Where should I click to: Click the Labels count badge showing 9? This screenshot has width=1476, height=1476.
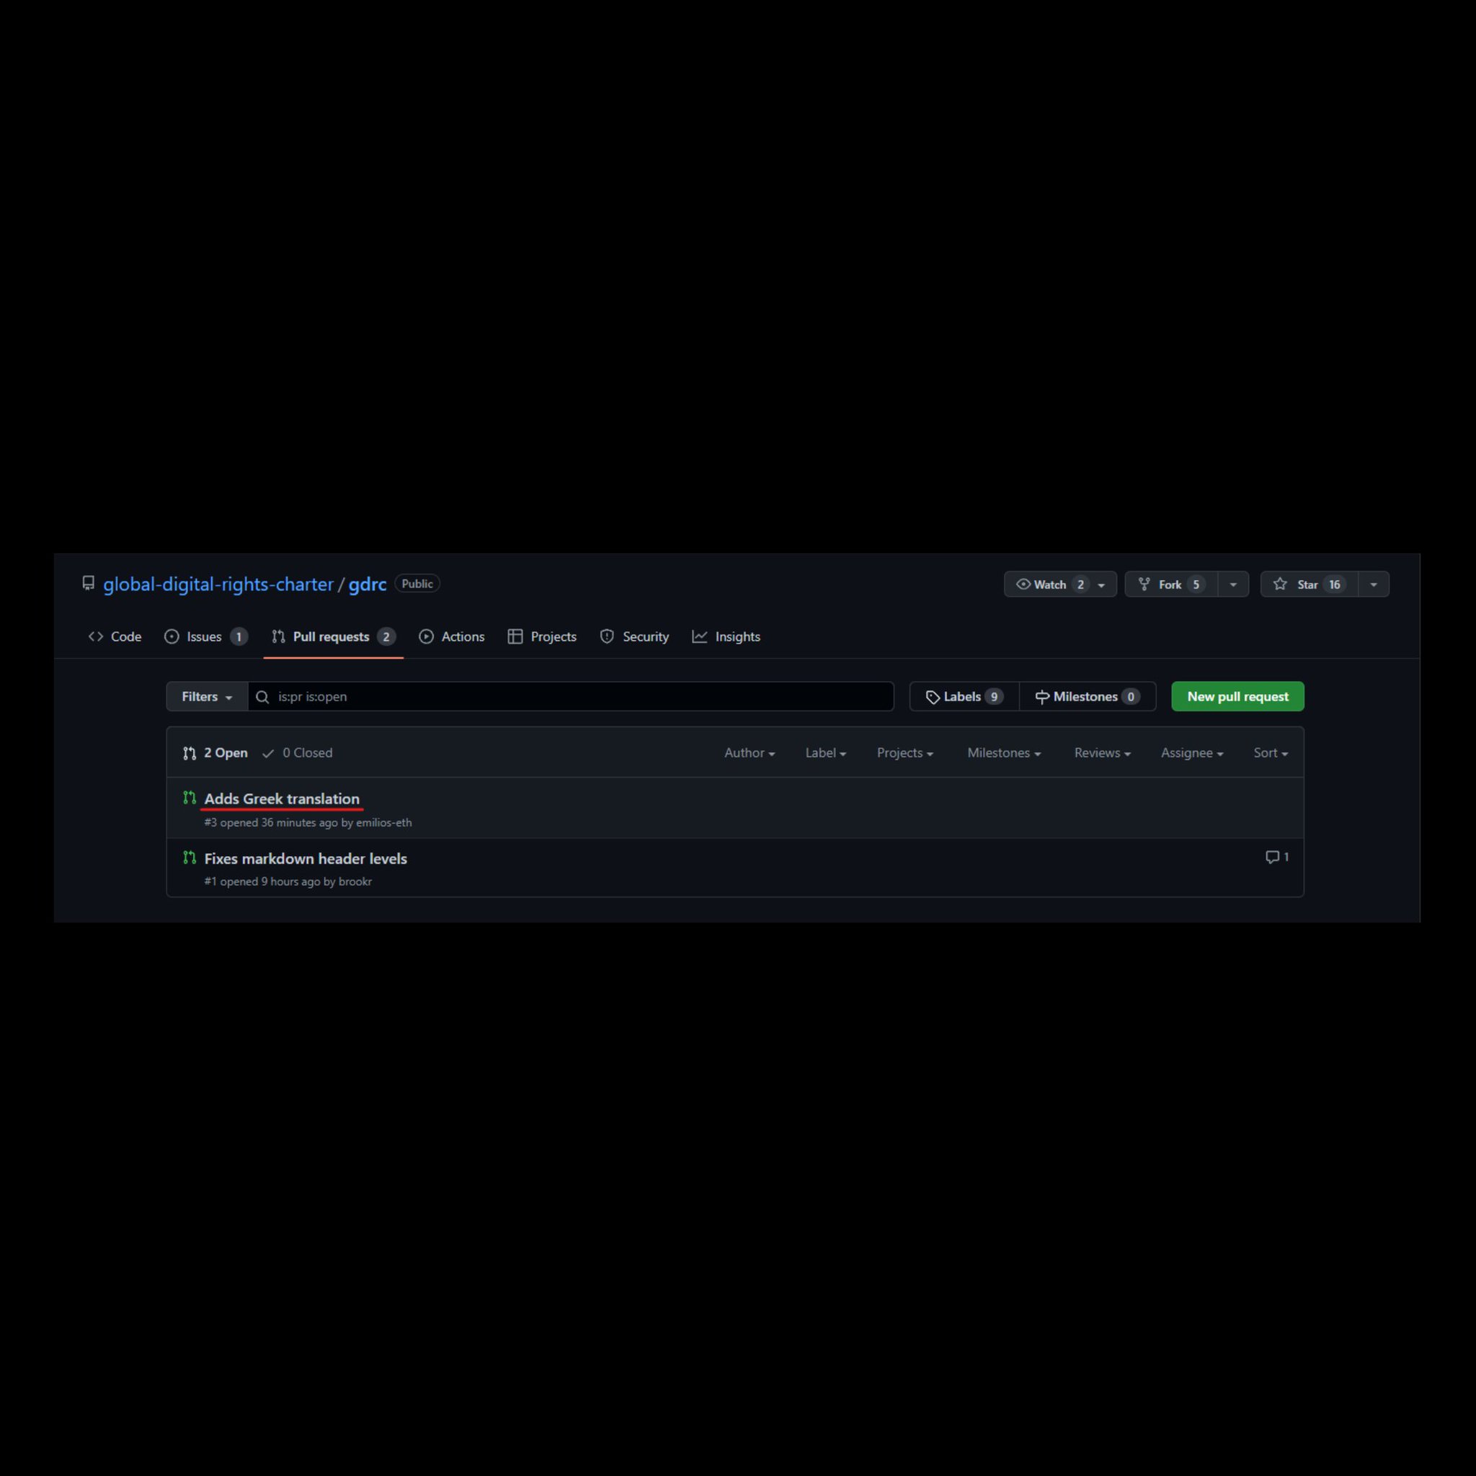[x=994, y=697]
